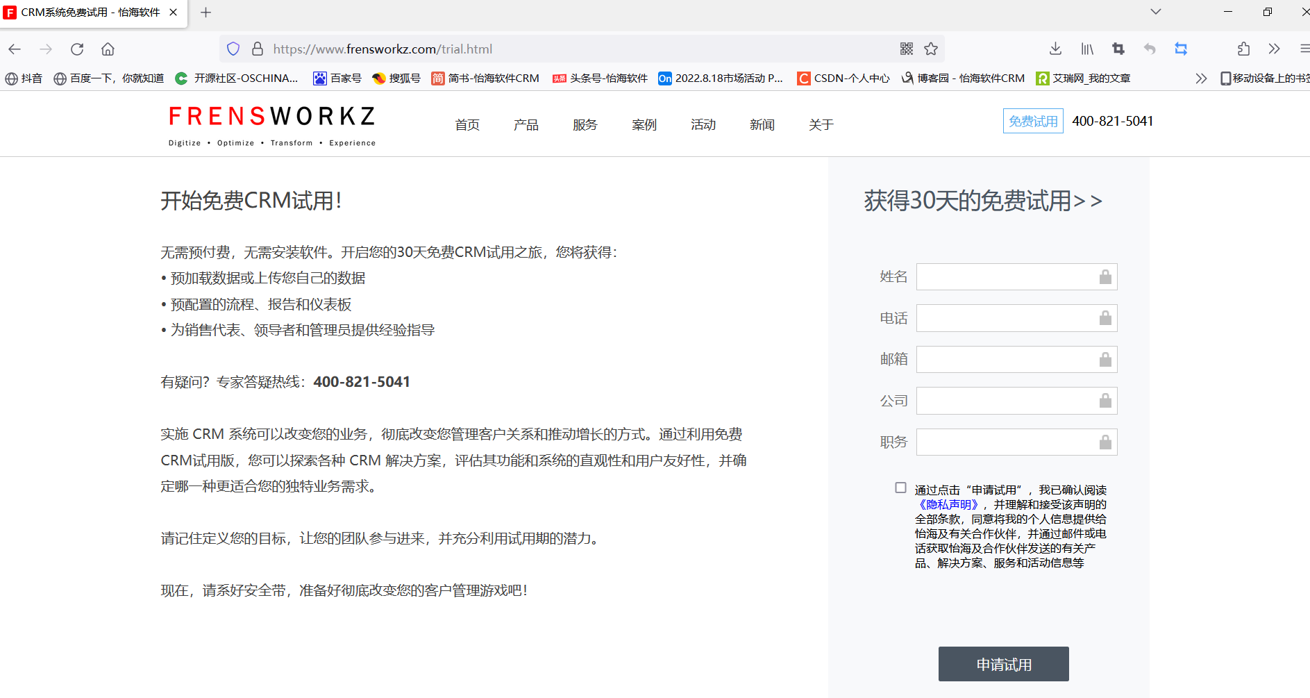
Task: Bookmark this page with the star icon
Action: tap(931, 49)
